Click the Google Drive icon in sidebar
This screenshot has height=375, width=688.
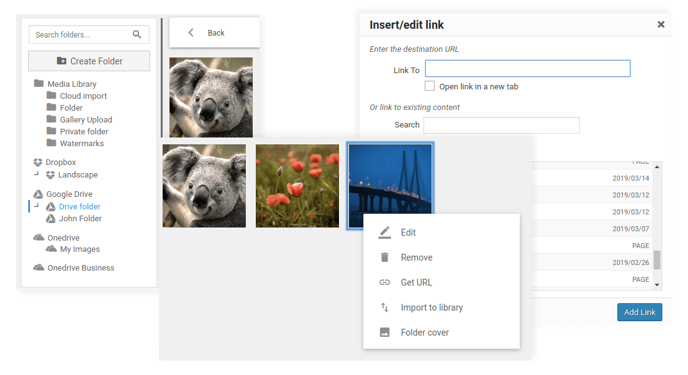[38, 194]
